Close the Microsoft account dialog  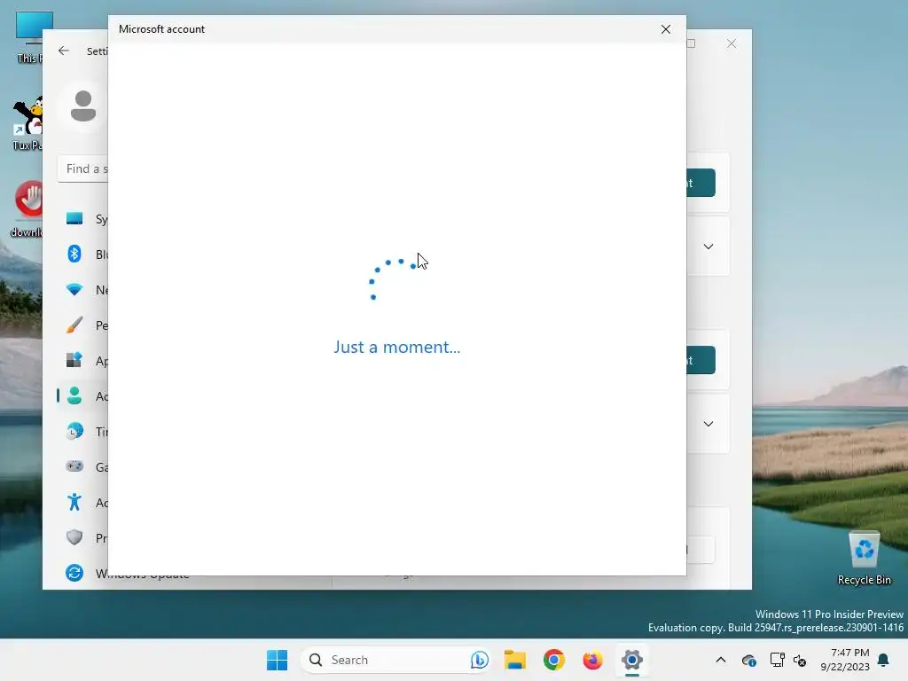click(665, 29)
